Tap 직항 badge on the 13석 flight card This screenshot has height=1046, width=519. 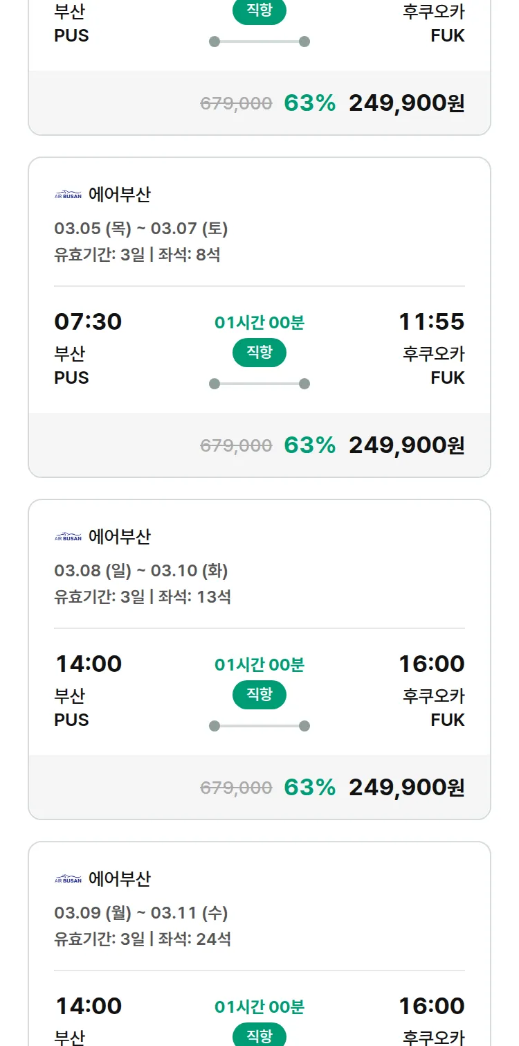(x=259, y=695)
